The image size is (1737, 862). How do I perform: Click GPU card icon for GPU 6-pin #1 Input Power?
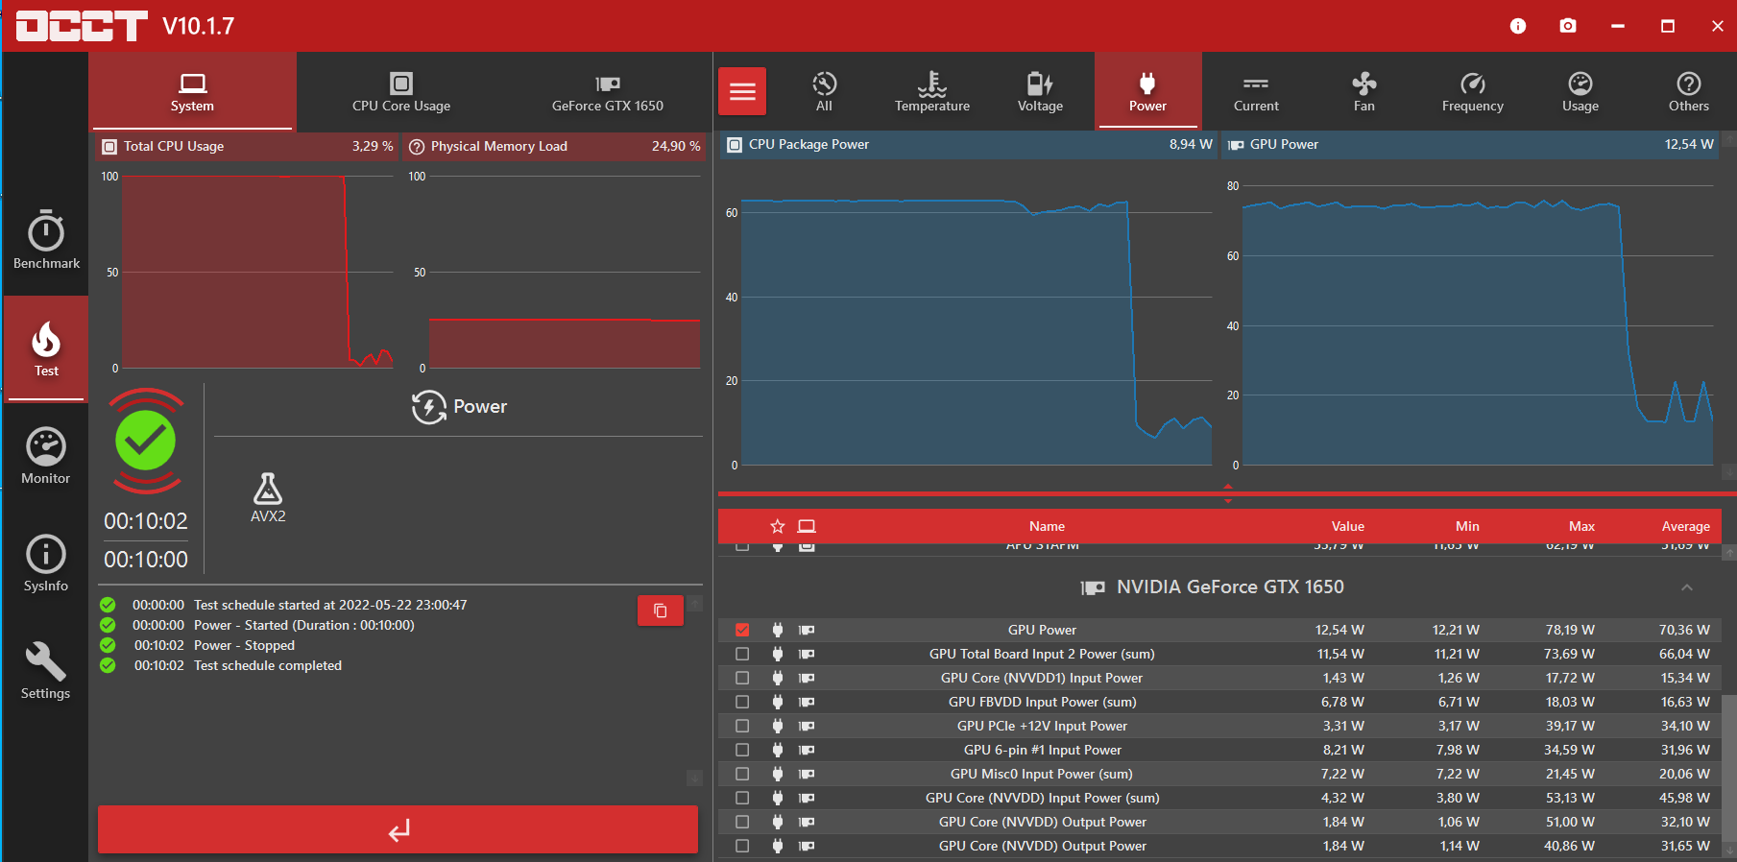[807, 750]
